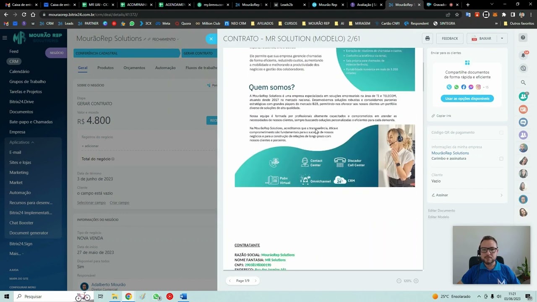Open the Bitrix24 hamburger menu
The width and height of the screenshot is (537, 302).
coord(5,38)
